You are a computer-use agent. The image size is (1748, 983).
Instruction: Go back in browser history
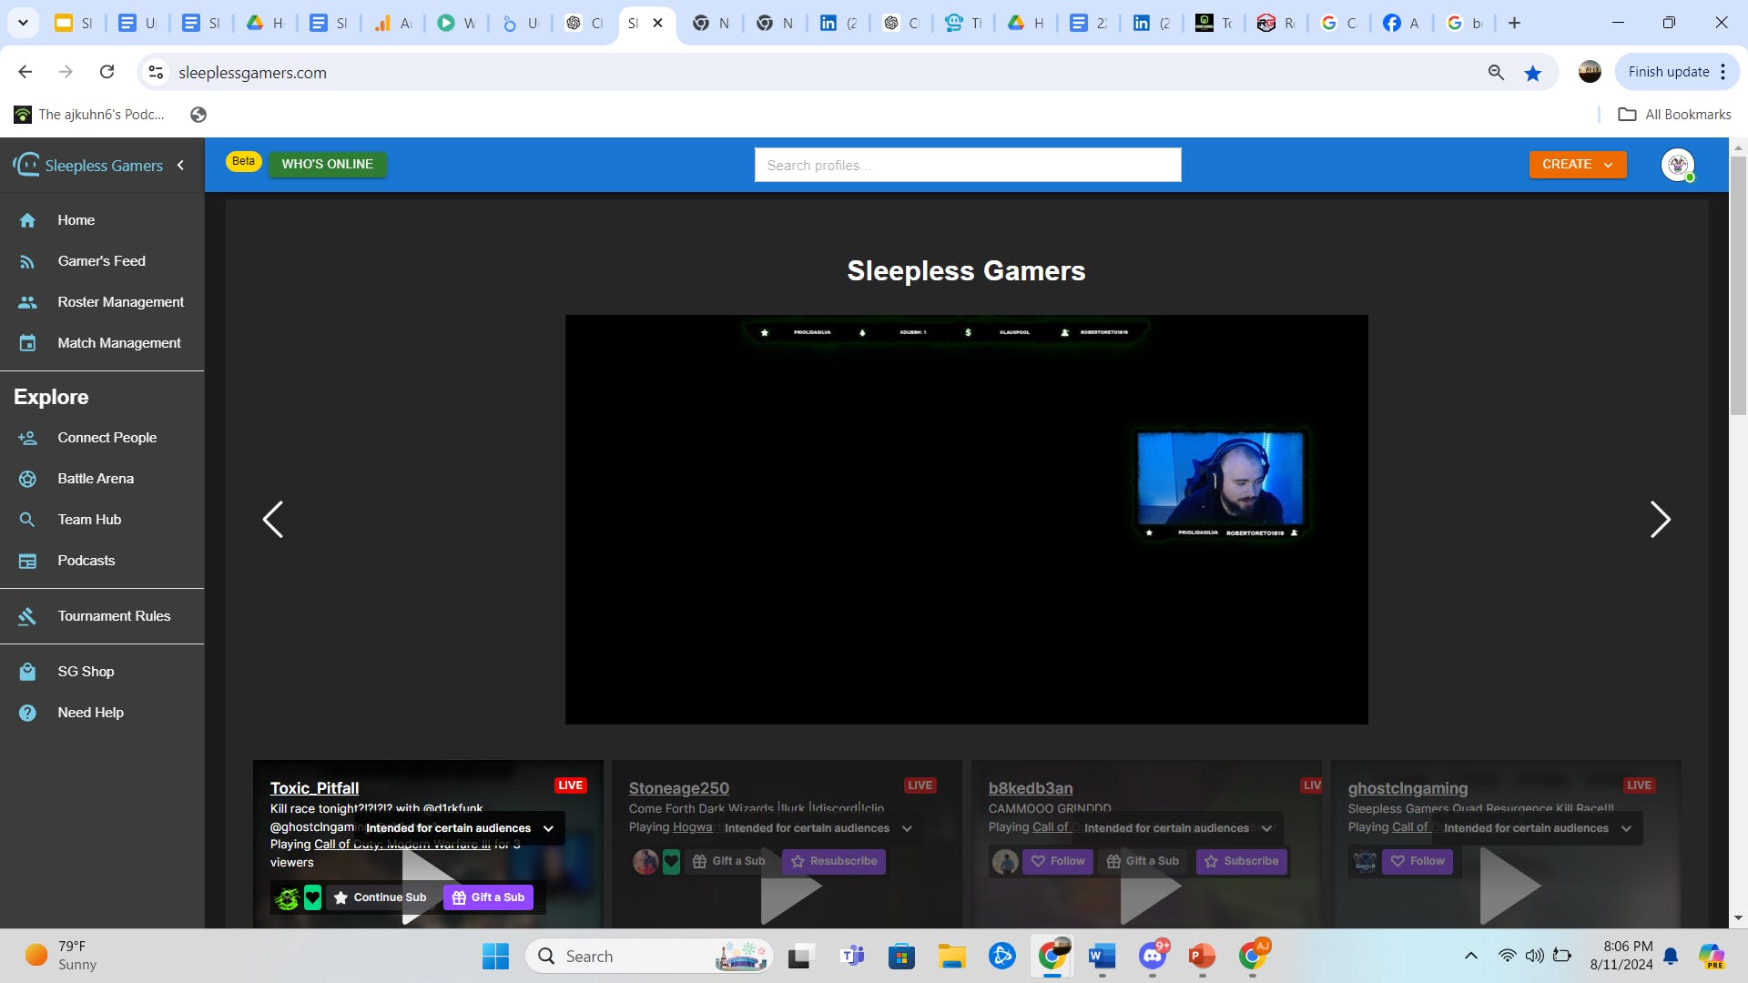coord(25,72)
